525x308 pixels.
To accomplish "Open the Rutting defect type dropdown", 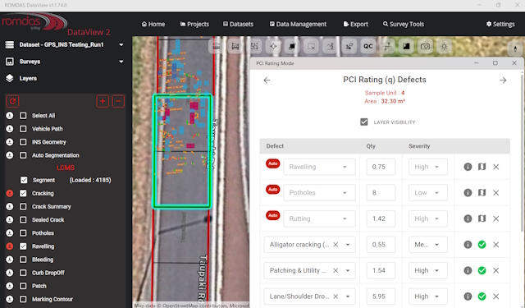I will (319, 218).
